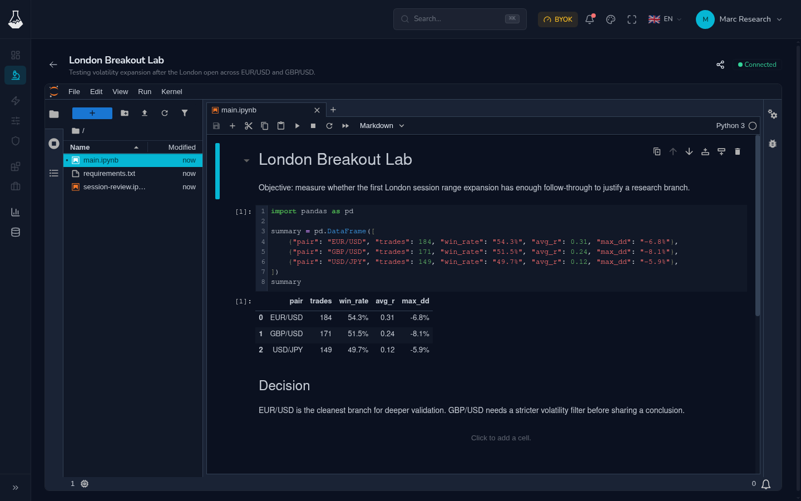Expand the left sidebar with double chevron
The image size is (801, 501).
click(x=16, y=488)
